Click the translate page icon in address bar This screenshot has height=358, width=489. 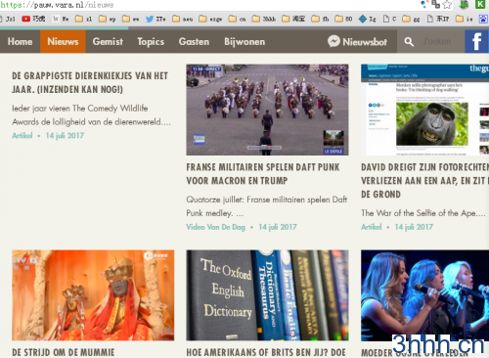coord(435,4)
